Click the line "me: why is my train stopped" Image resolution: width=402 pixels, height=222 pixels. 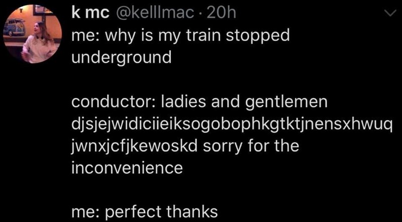(181, 37)
